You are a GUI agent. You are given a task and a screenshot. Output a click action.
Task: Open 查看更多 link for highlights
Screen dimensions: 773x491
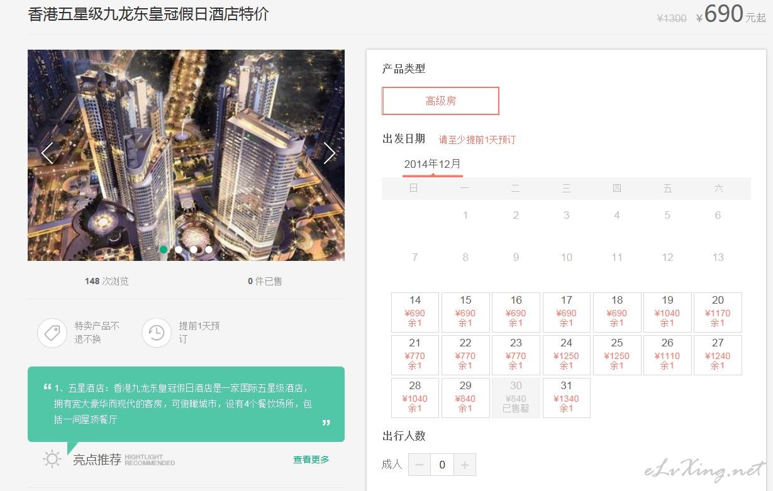(311, 460)
